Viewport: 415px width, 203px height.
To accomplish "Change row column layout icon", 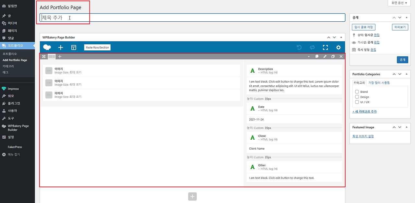I will pos(52,57).
